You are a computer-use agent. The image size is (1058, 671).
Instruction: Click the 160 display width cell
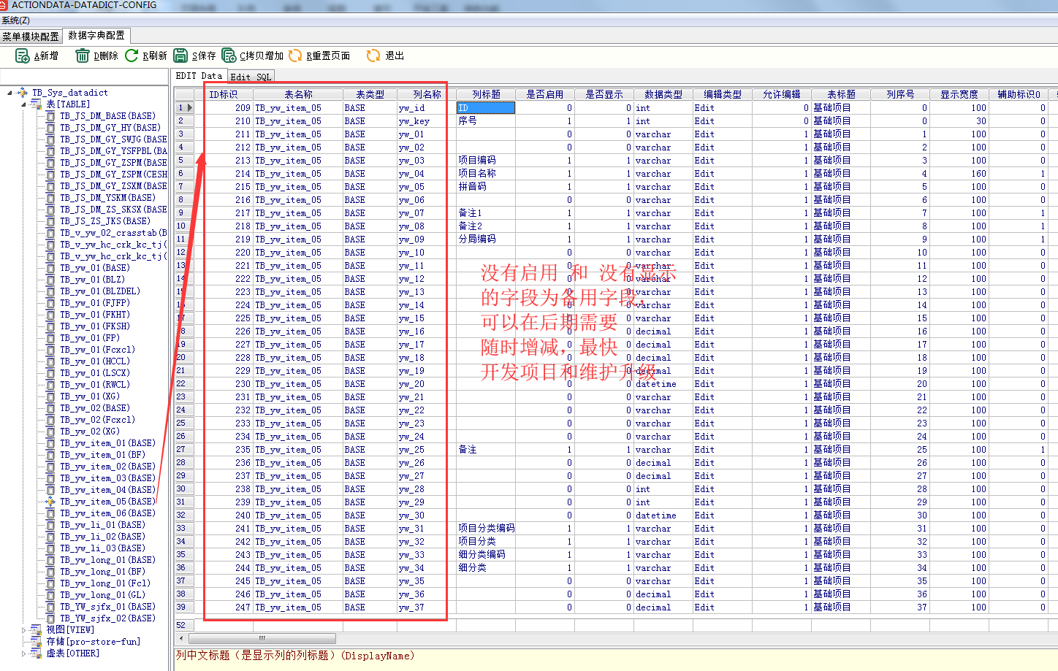pos(959,174)
